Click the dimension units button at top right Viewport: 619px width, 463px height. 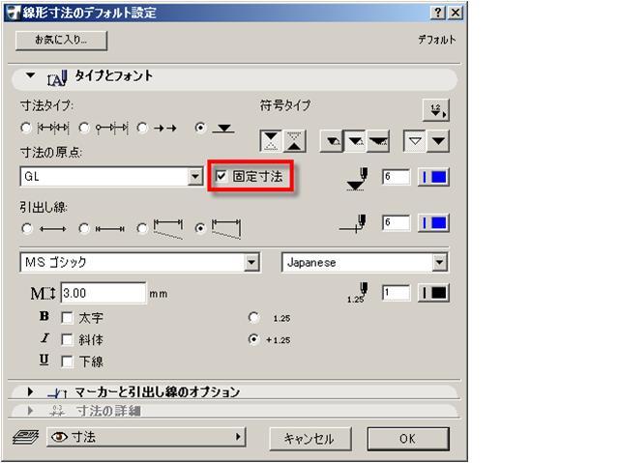point(436,109)
